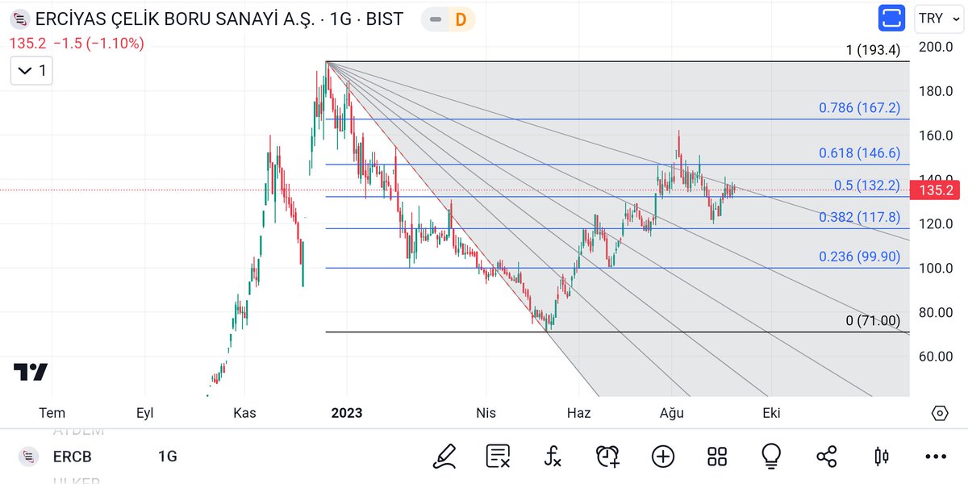The image size is (968, 484).
Task: Tap the Eki month on time axis
Action: coord(771,413)
